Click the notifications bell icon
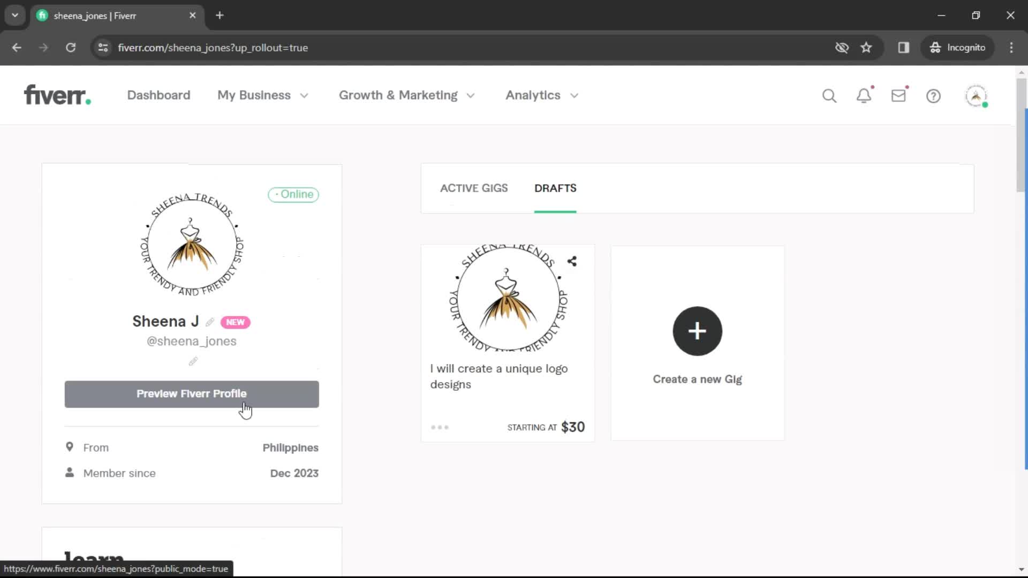Screen dimensions: 1028x578 [x=864, y=95]
